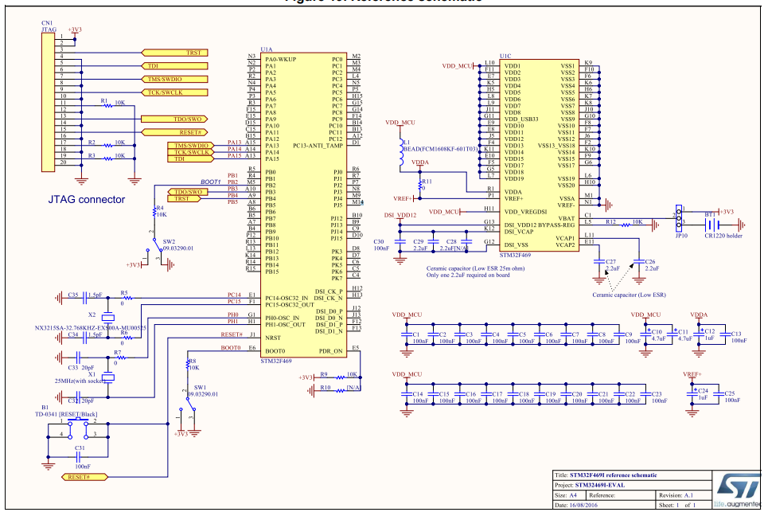Viewport: 768px width, 516px height.
Task: Click the VCAP1 pin name
Action: point(565,238)
